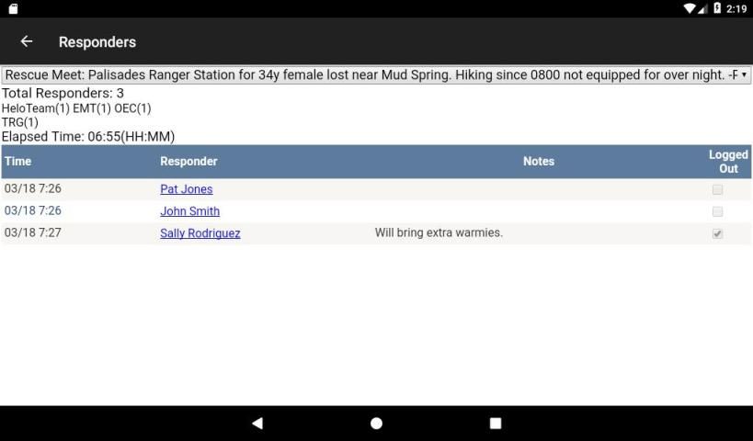
Task: Tap the Wi-Fi signal icon in status bar
Action: coord(690,8)
